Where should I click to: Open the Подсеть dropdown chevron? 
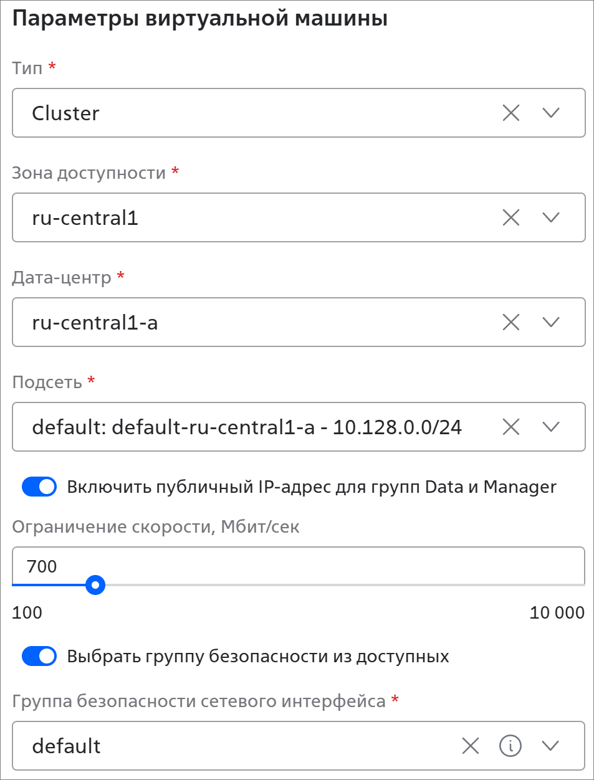pos(551,427)
